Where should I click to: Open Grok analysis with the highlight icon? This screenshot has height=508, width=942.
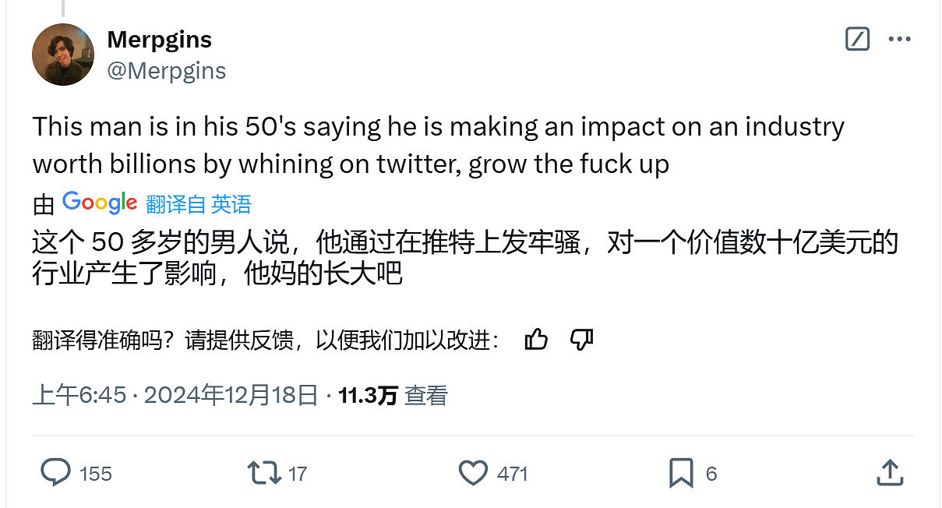[857, 39]
